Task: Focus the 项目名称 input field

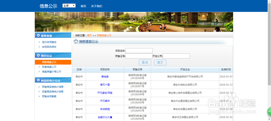Action: click(139, 51)
